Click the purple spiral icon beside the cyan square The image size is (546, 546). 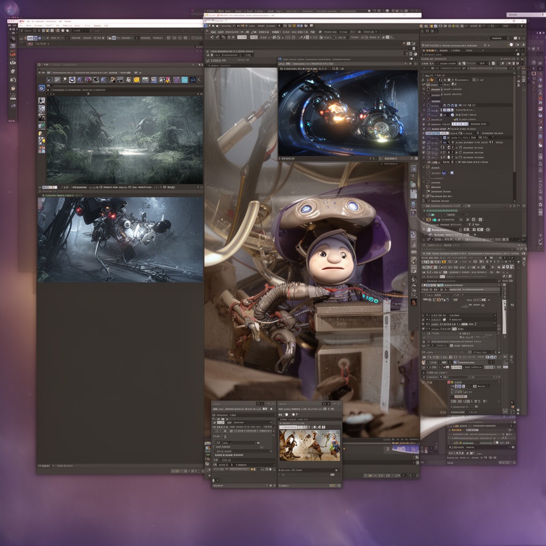176,80
